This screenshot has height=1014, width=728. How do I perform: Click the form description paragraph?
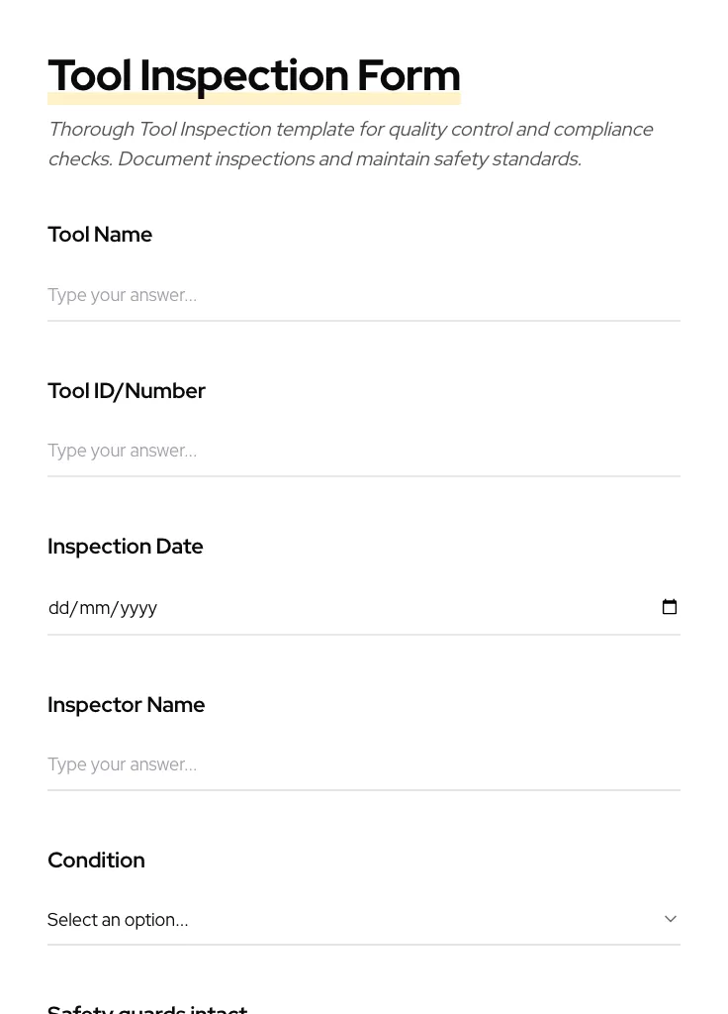coord(350,144)
